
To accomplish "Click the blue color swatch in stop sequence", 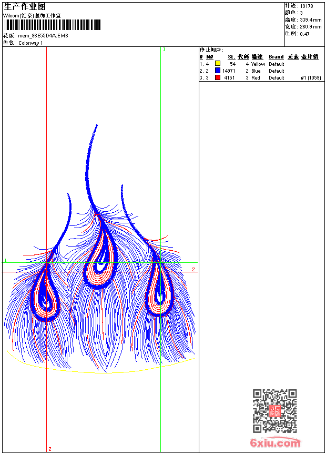I will (218, 71).
